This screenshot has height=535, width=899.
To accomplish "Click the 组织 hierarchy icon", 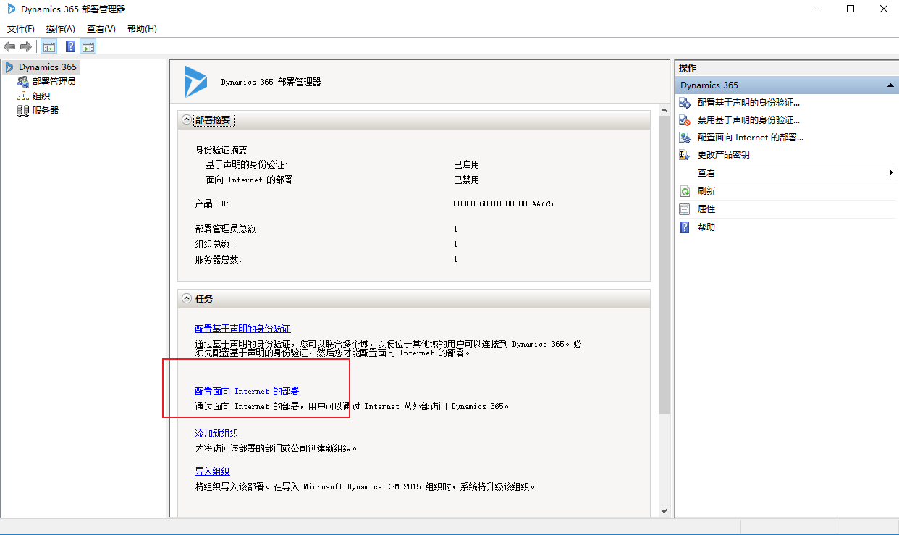I will pos(23,96).
